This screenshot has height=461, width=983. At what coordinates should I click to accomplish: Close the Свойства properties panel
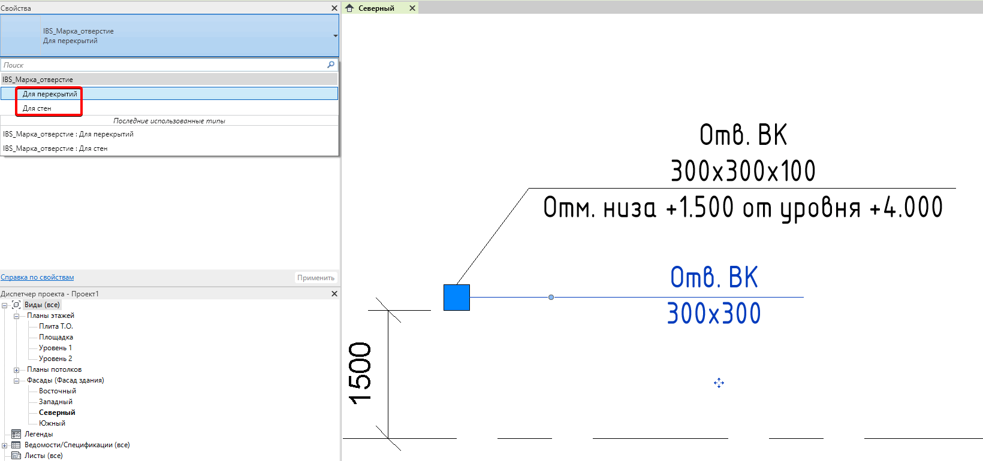(x=334, y=8)
